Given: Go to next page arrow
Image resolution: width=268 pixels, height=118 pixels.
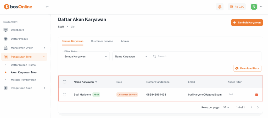Looking at the screenshot, I should (258, 107).
